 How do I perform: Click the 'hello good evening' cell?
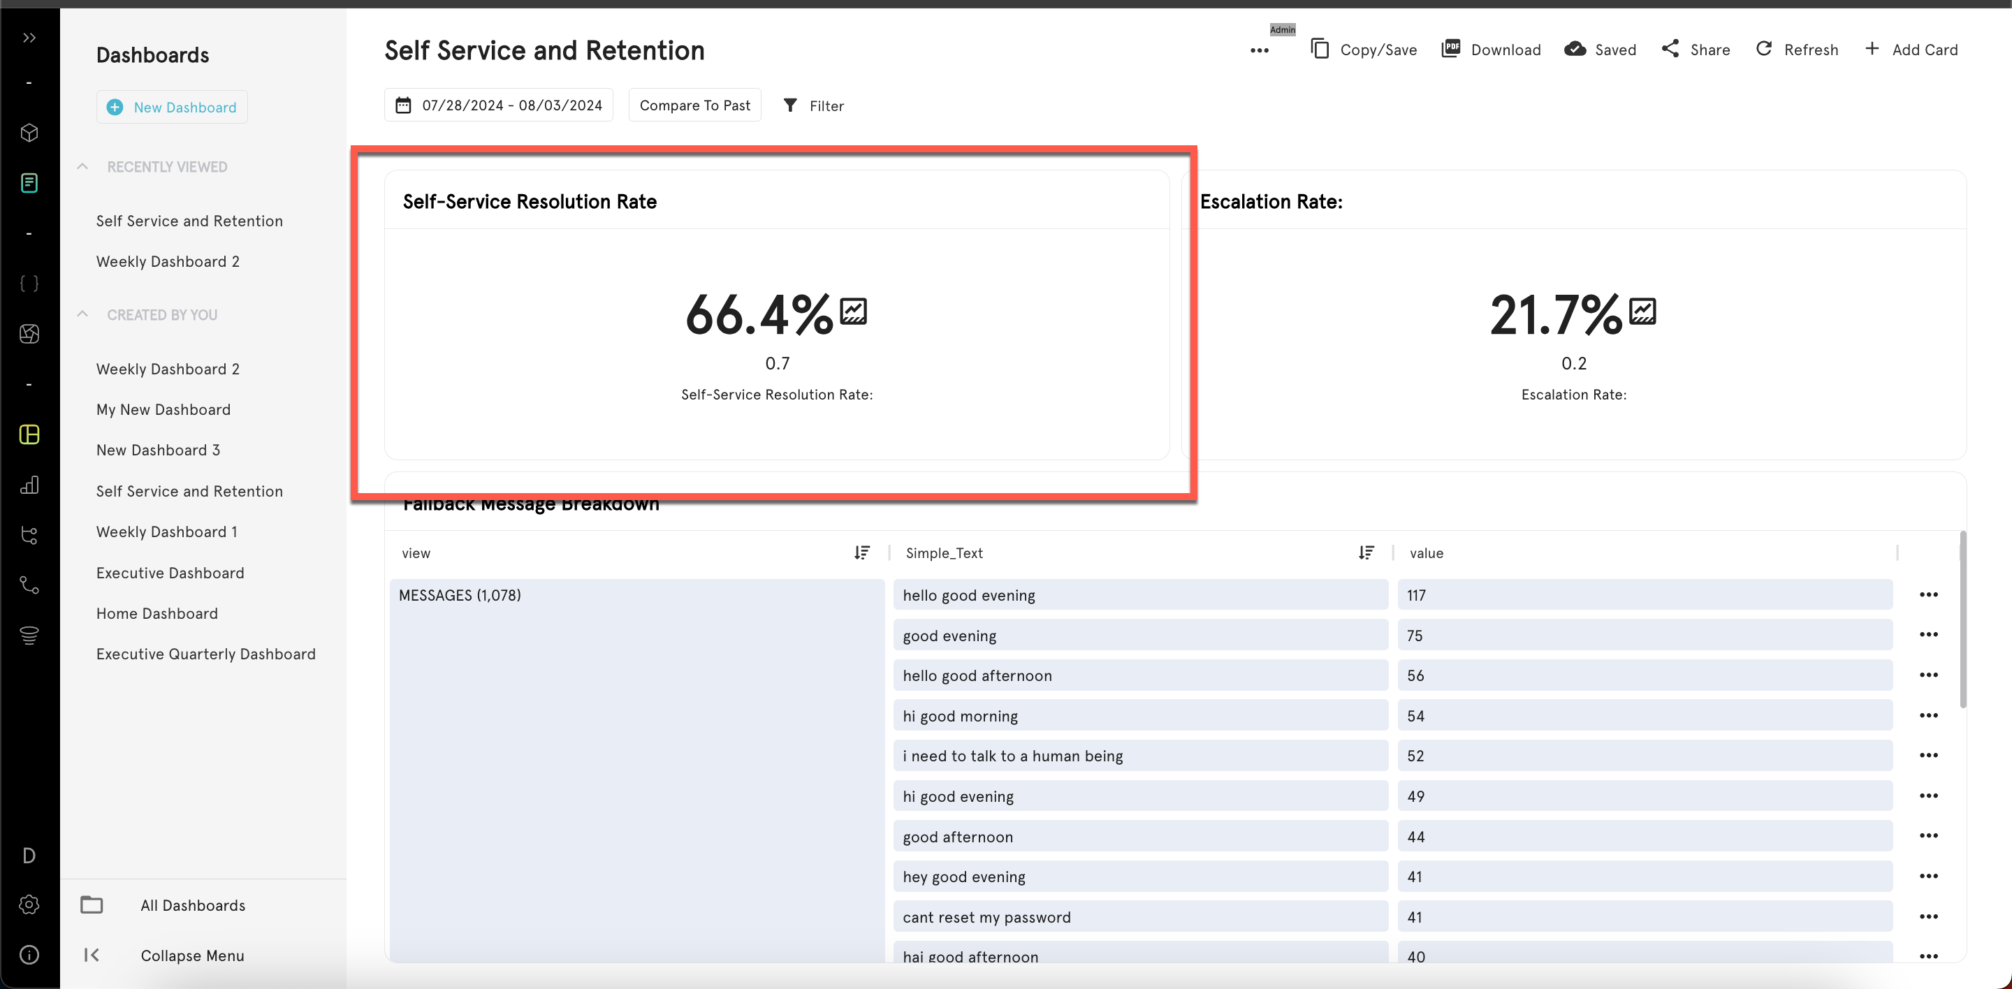[1140, 595]
